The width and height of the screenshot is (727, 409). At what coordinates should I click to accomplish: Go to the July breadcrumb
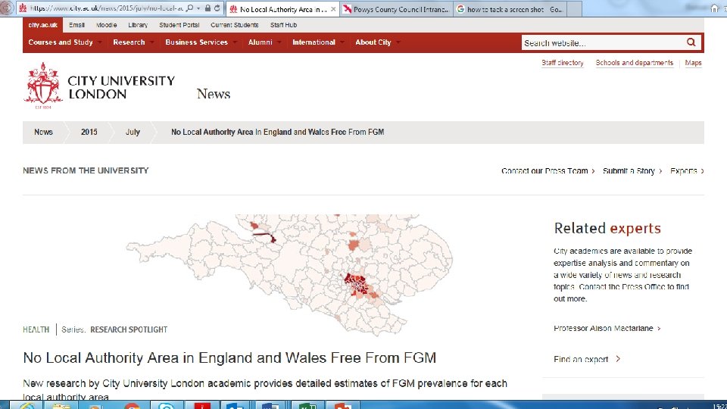pyautogui.click(x=133, y=132)
